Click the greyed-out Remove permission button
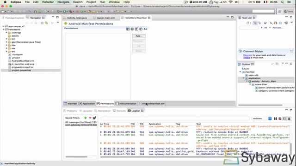Screen dimensions: 296x166 pyautogui.click(x=139, y=41)
